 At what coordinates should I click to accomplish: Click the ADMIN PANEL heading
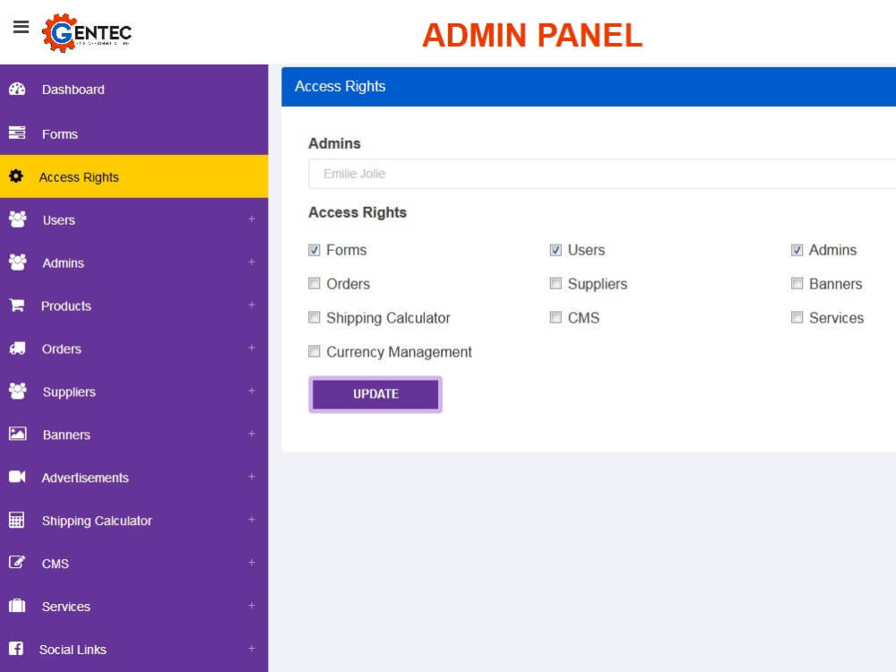pyautogui.click(x=532, y=36)
